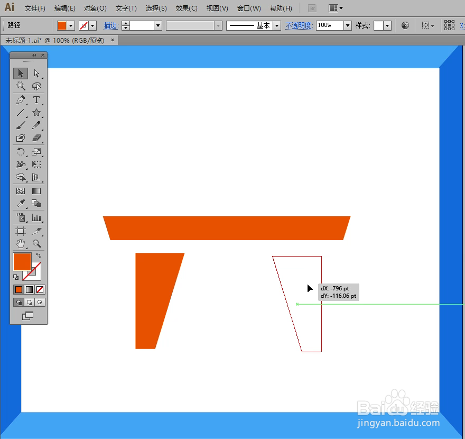Open the Arrange Documents dropdown
This screenshot has width=465, height=439.
(336, 8)
